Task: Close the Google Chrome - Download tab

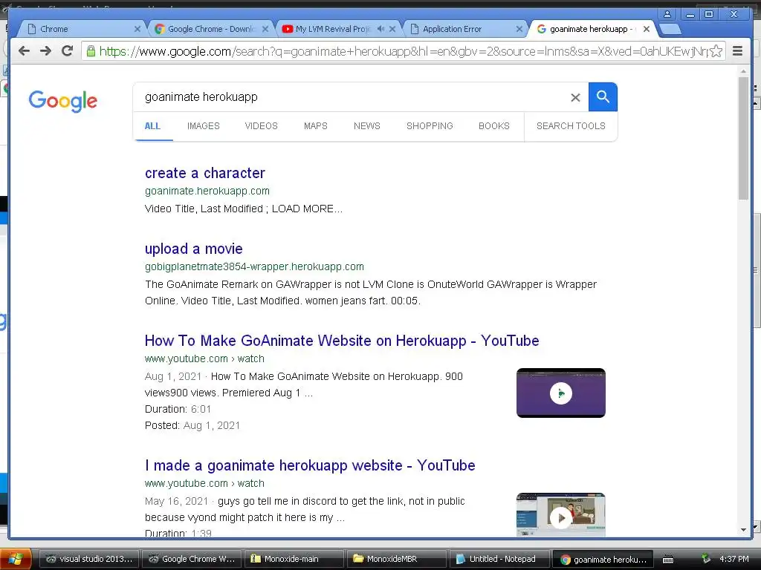Action: [x=265, y=29]
